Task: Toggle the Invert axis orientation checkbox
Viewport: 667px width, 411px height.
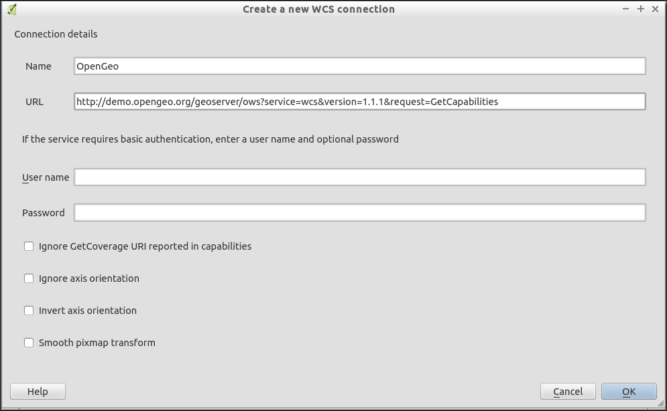Action: (x=29, y=311)
